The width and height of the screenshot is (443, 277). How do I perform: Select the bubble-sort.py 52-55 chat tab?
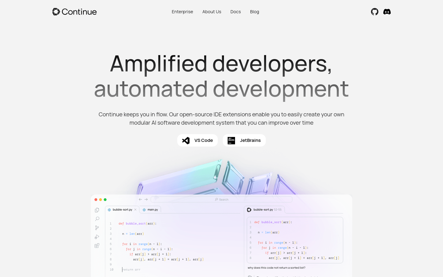click(265, 210)
